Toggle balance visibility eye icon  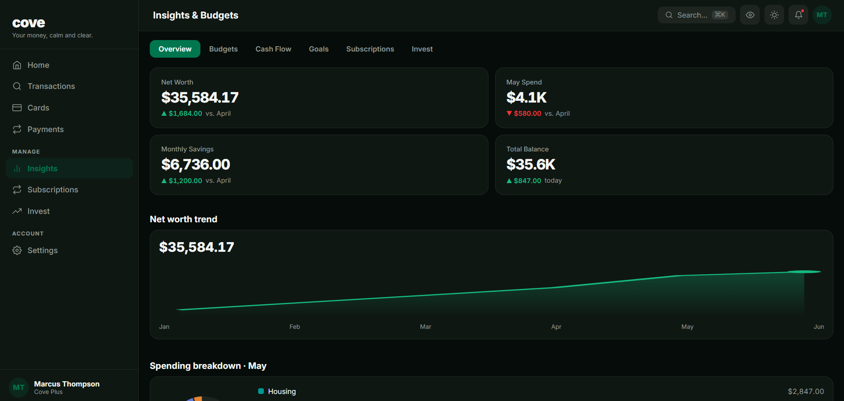pyautogui.click(x=750, y=15)
